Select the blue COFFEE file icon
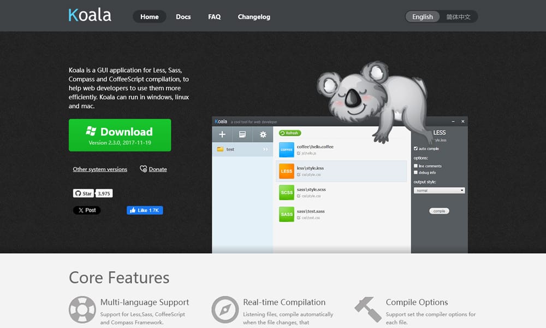This screenshot has height=328, width=546. tap(287, 150)
